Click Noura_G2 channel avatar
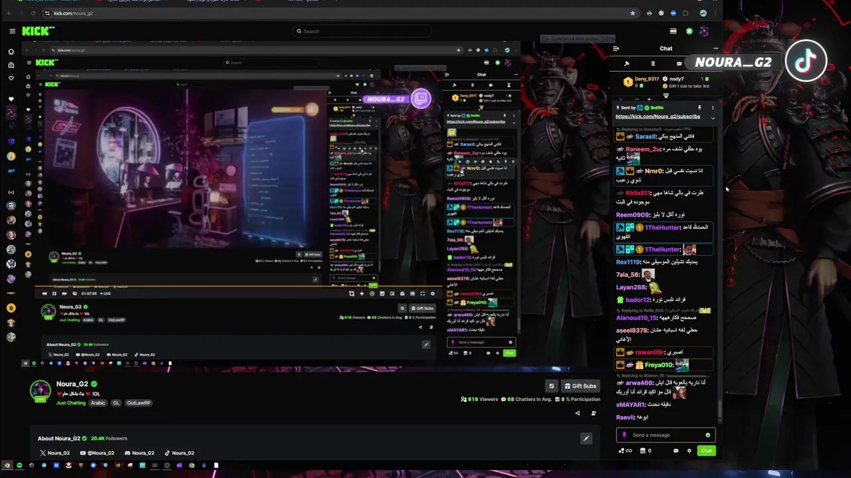The height and width of the screenshot is (478, 851). click(x=40, y=390)
